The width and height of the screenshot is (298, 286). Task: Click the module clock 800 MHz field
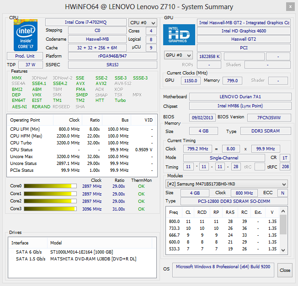(x=244, y=193)
